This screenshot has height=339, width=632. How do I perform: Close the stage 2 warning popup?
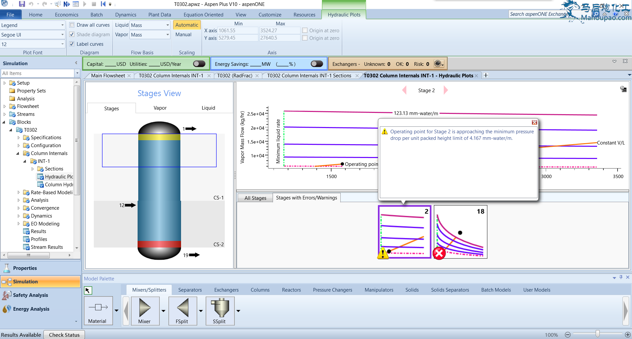[x=535, y=122]
